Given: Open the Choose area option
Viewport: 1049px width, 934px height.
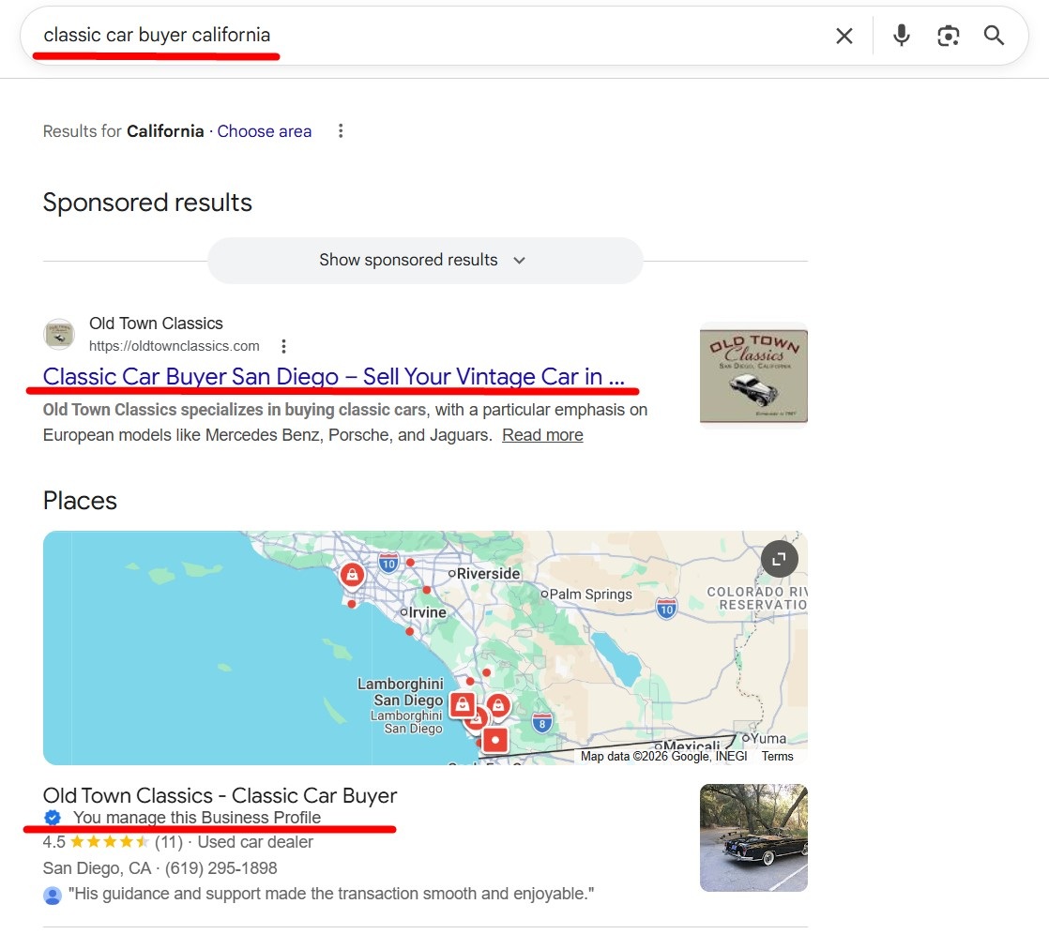Looking at the screenshot, I should (264, 130).
